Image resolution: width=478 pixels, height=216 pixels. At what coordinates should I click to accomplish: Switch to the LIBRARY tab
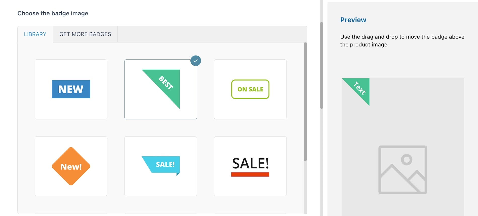(x=35, y=34)
